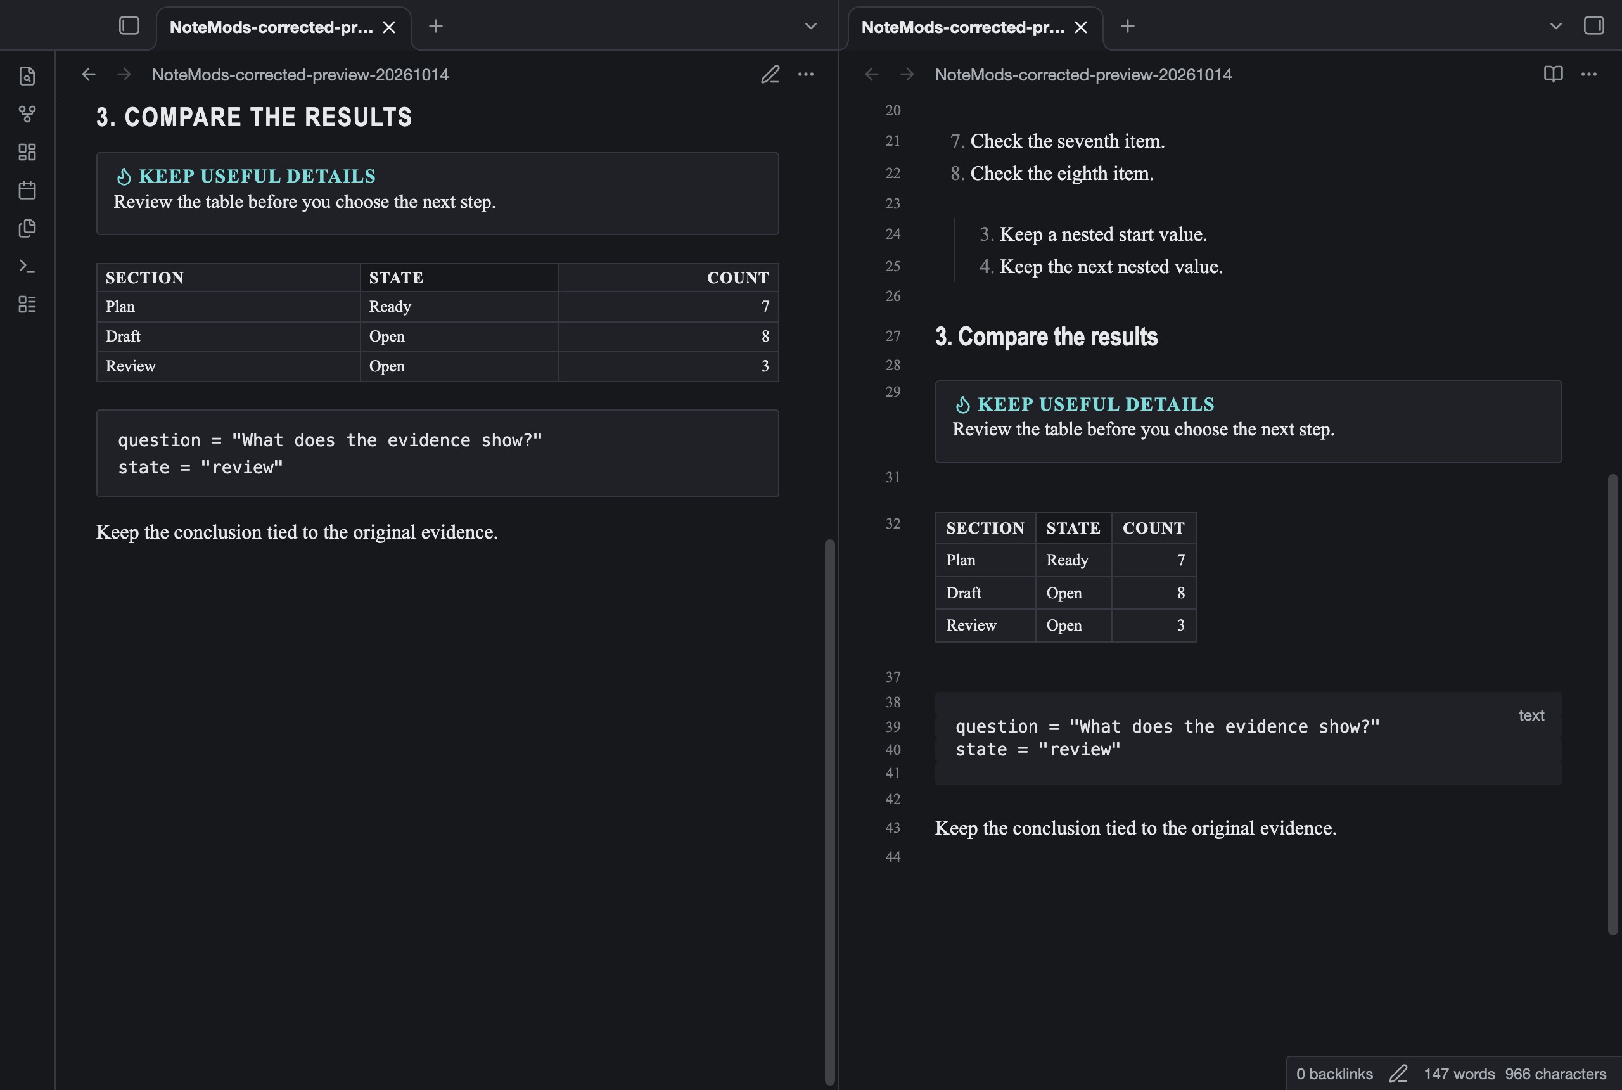Click right pane note title breadcrumb

(1083, 74)
